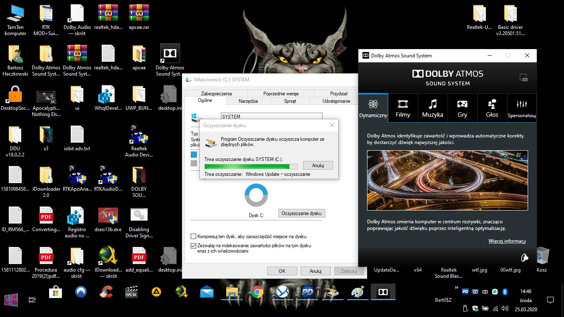Open Google Chrome from the taskbar
This screenshot has width=564, height=317.
tap(257, 292)
